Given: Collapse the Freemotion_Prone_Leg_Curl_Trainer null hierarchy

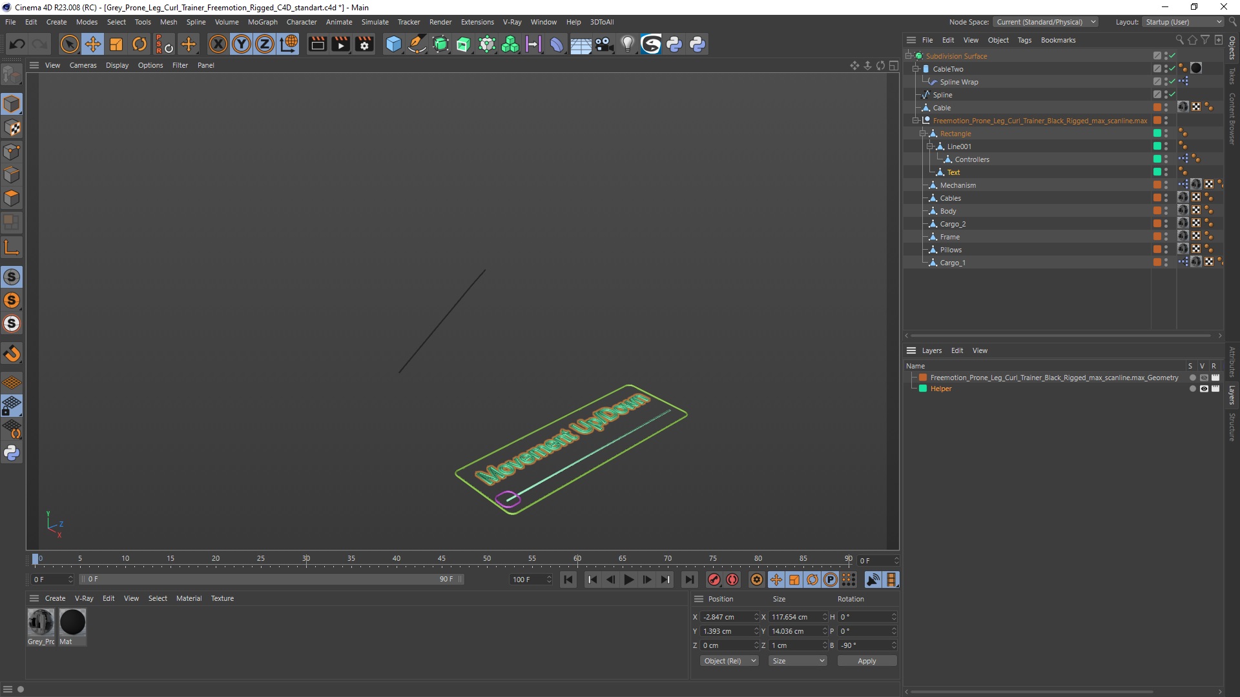Looking at the screenshot, I should tap(916, 121).
